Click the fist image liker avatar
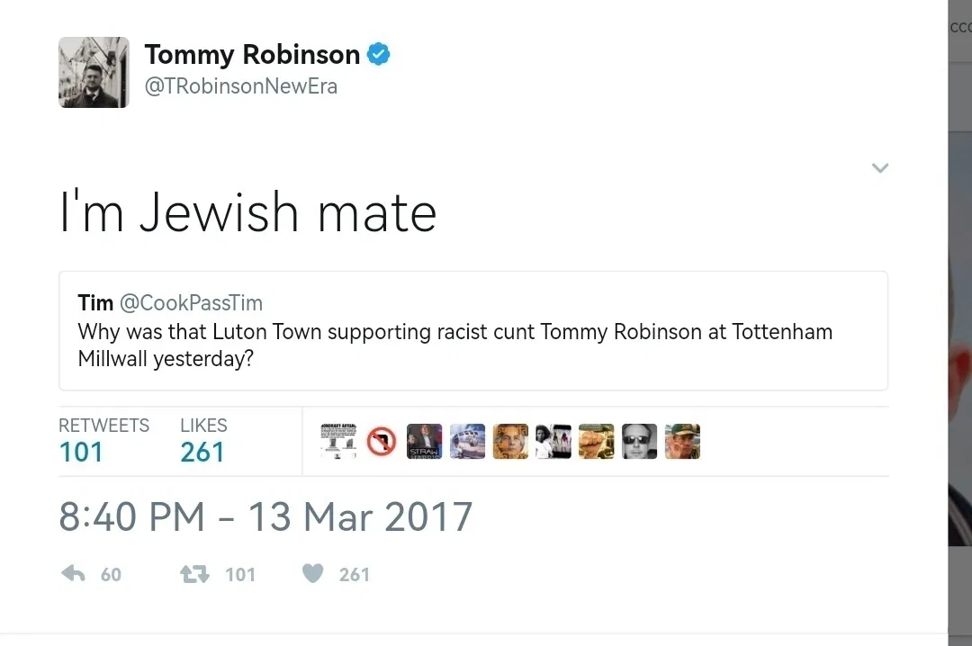This screenshot has width=972, height=646. click(597, 442)
